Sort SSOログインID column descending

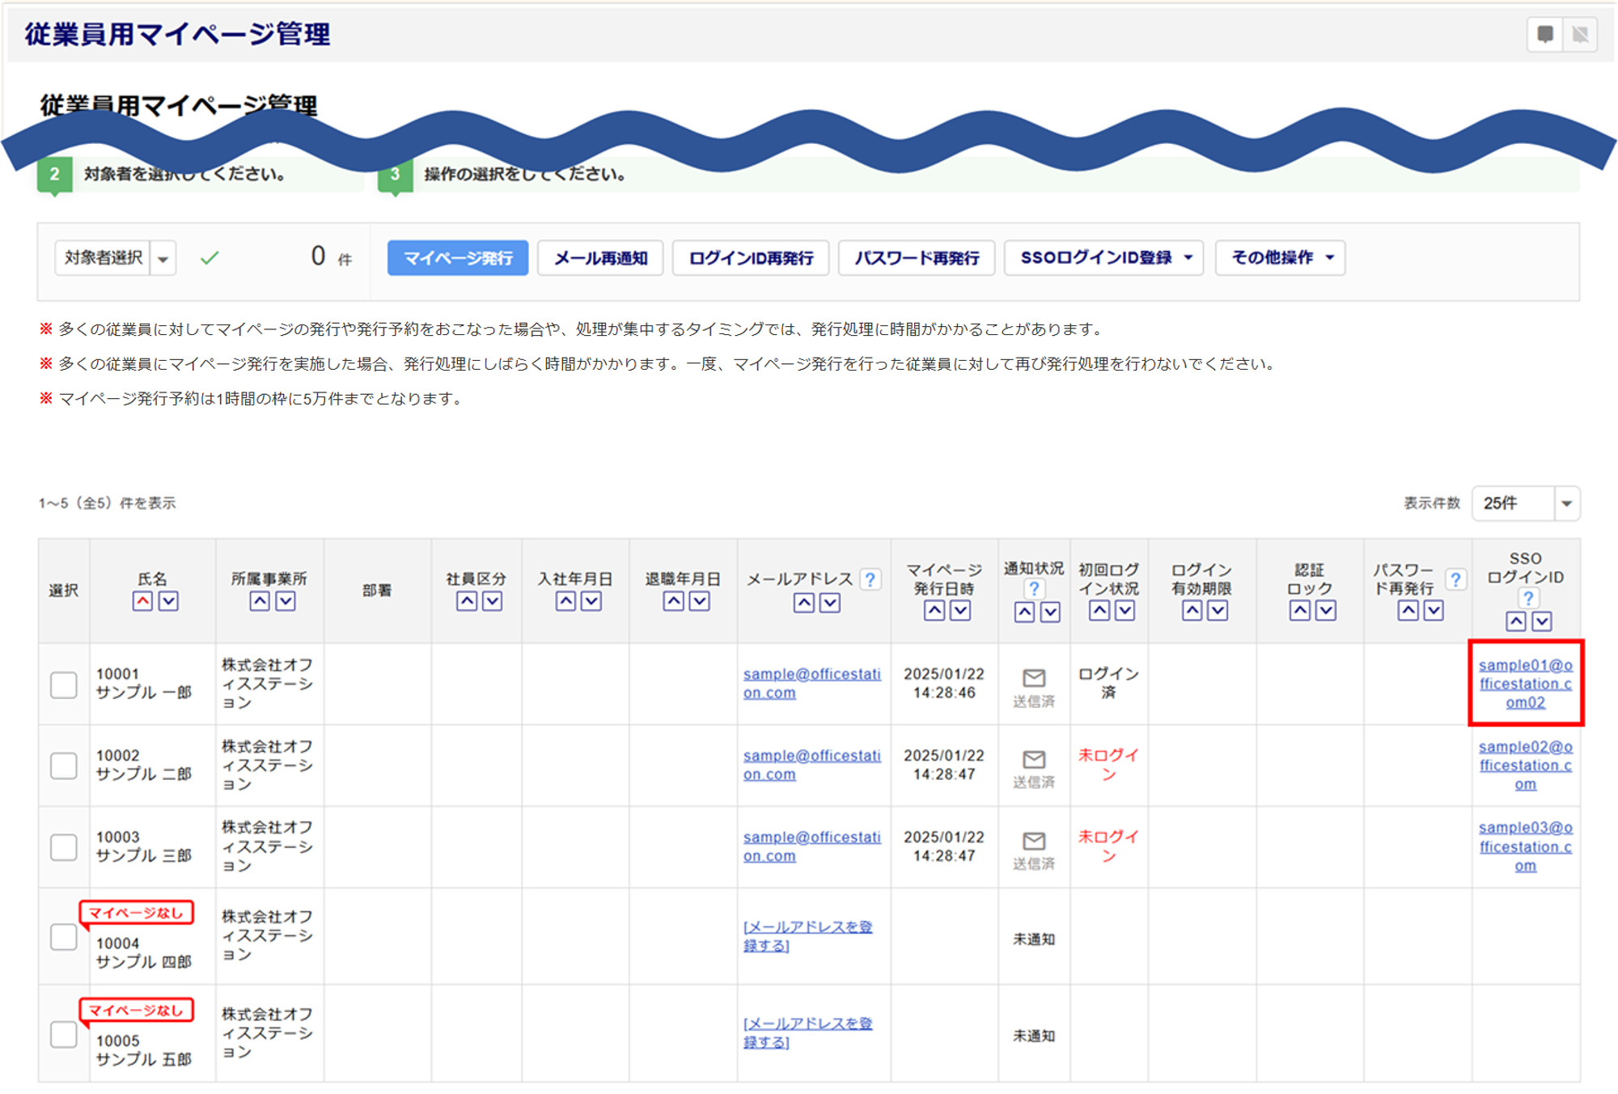pos(1541,621)
